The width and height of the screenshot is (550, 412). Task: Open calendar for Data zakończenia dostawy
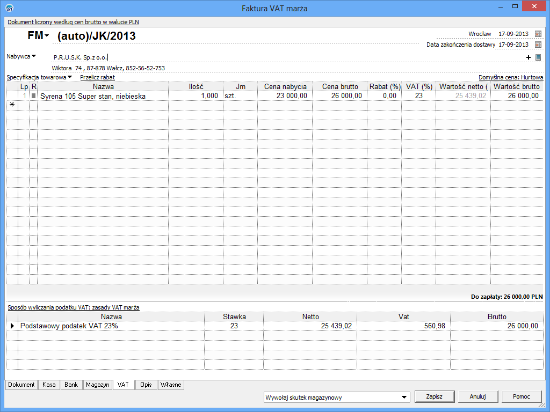pyautogui.click(x=538, y=45)
